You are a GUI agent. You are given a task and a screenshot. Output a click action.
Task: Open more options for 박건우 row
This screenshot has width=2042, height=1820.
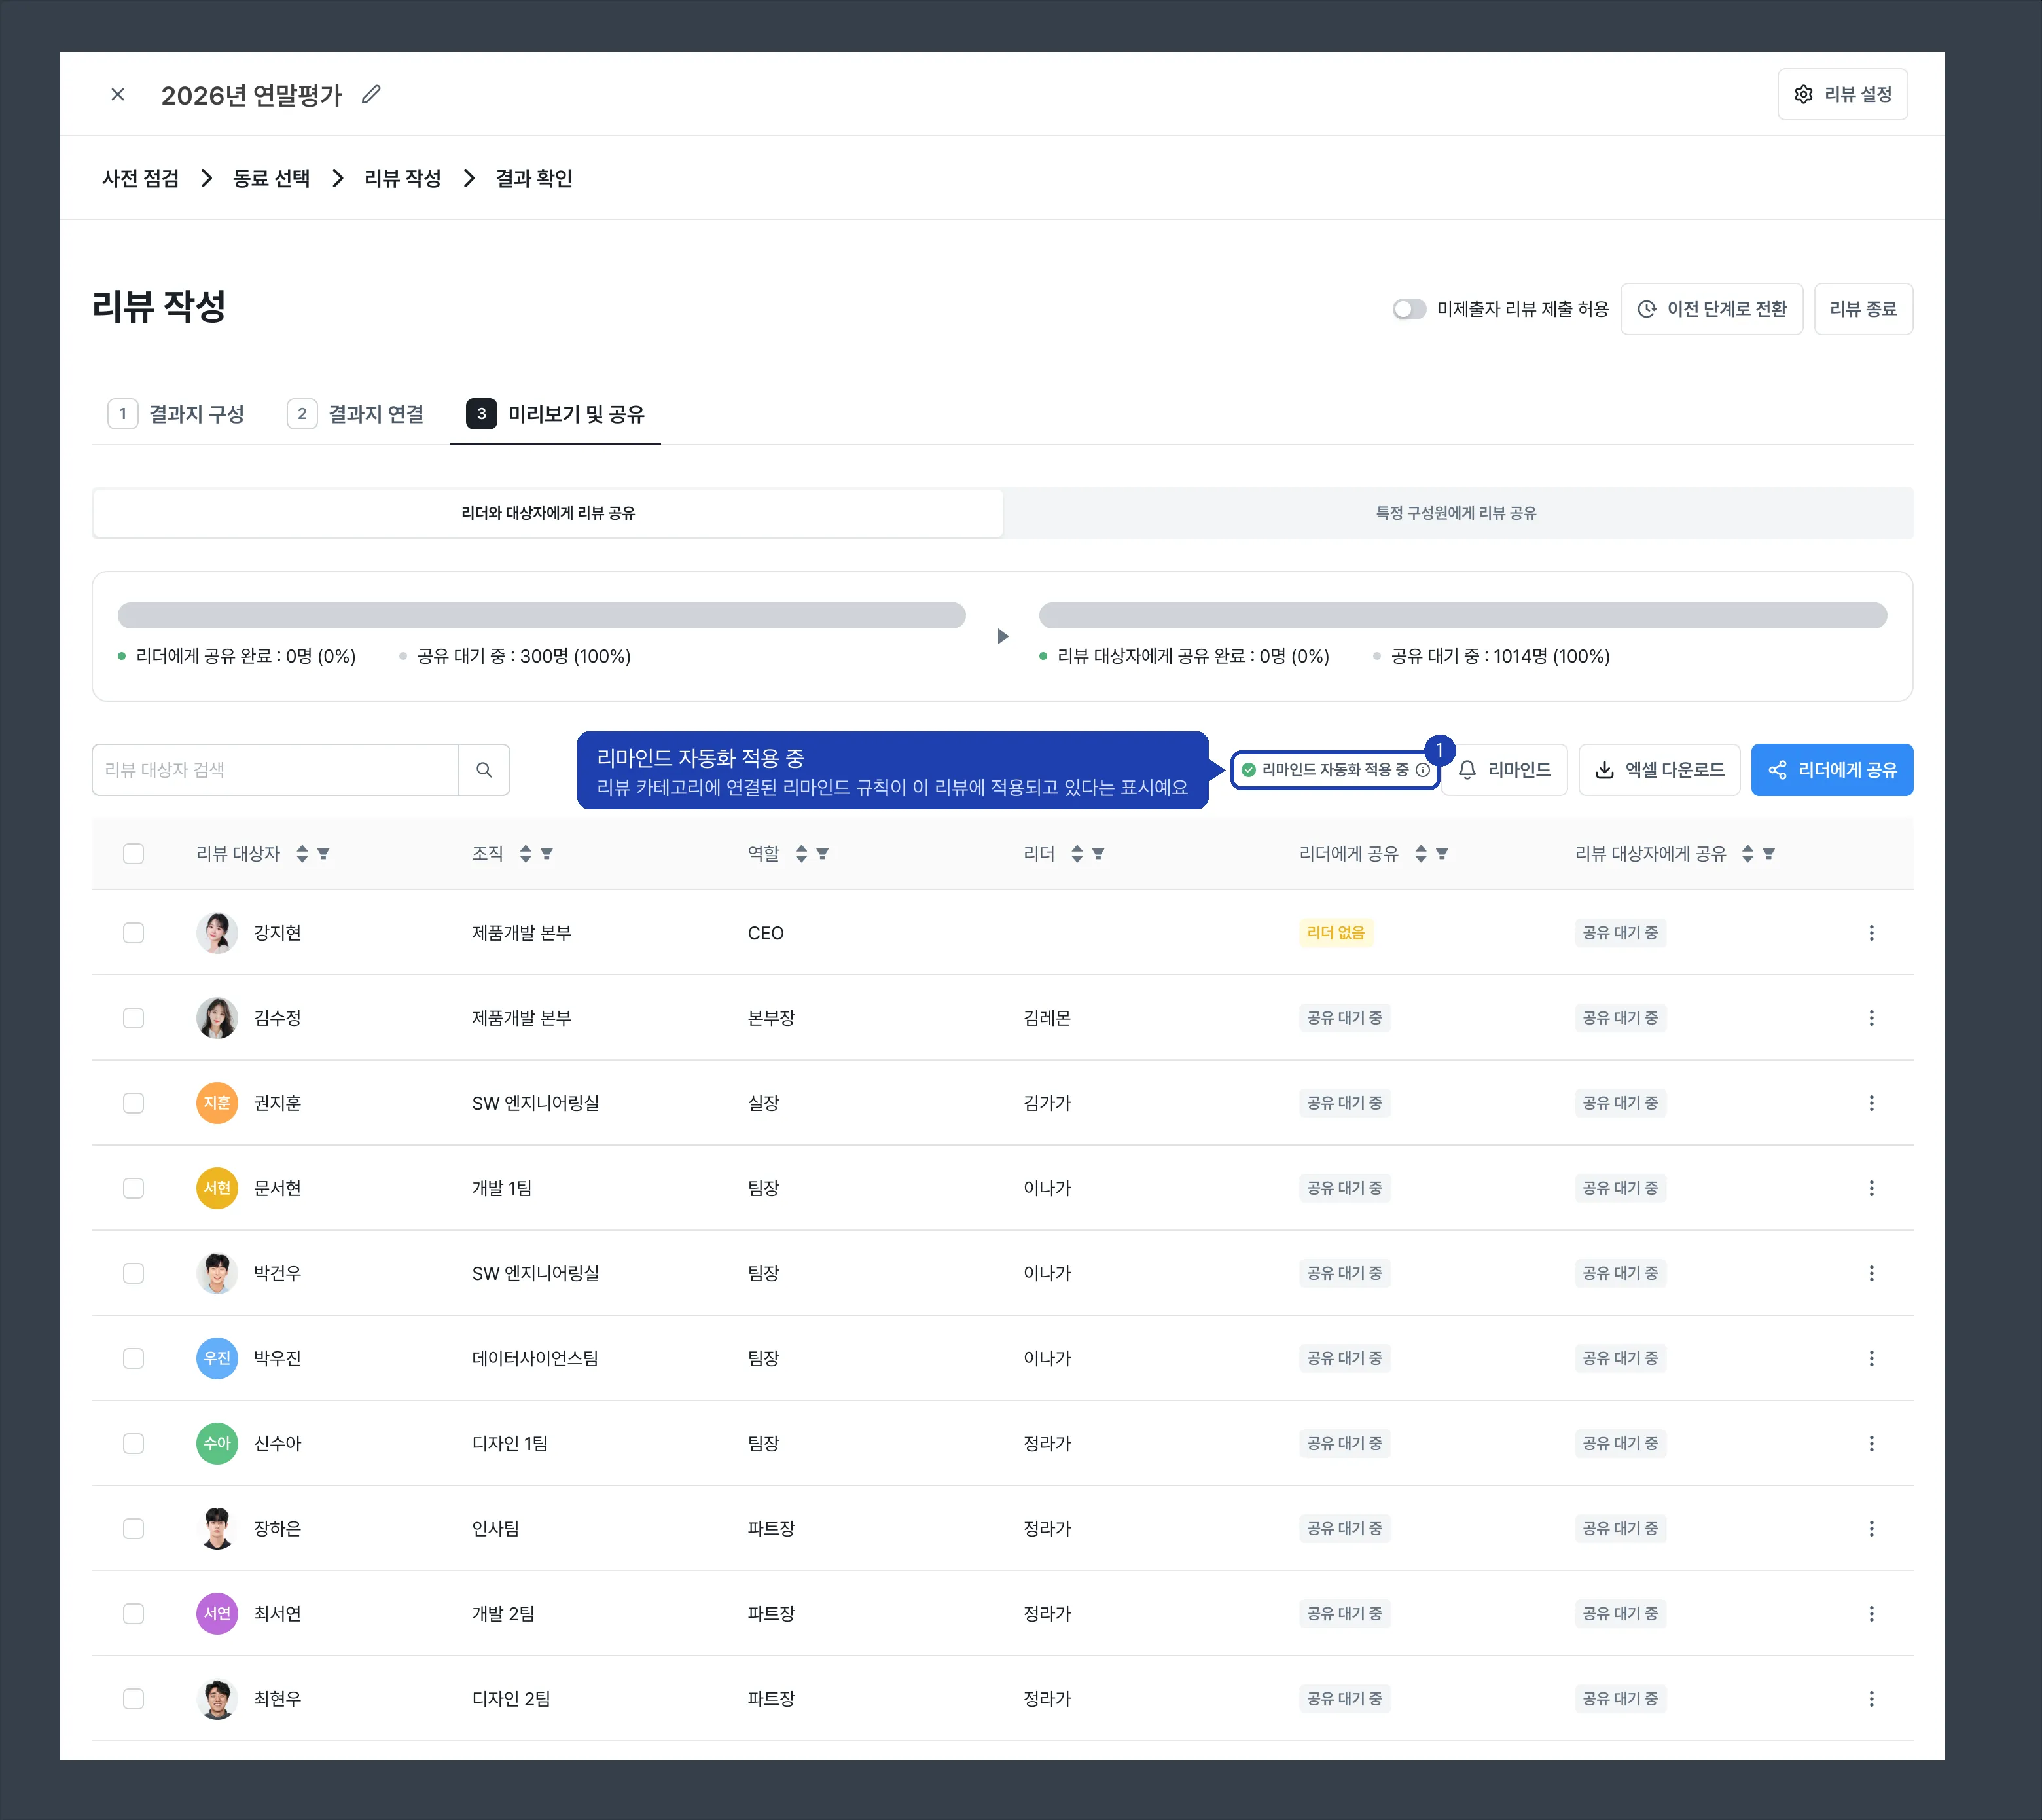point(1871,1272)
